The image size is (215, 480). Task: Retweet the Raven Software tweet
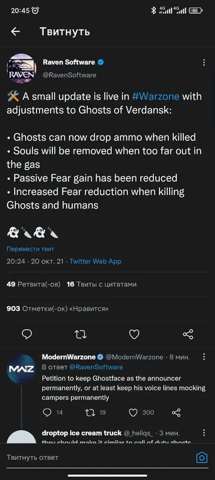coord(81,335)
